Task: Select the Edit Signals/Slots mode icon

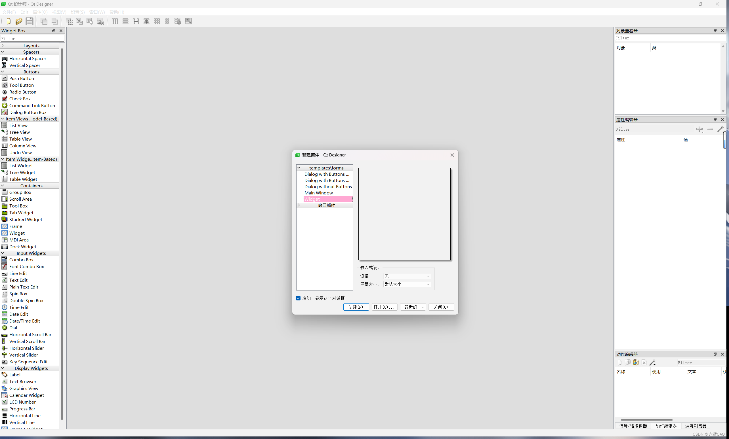Action: [x=79, y=21]
